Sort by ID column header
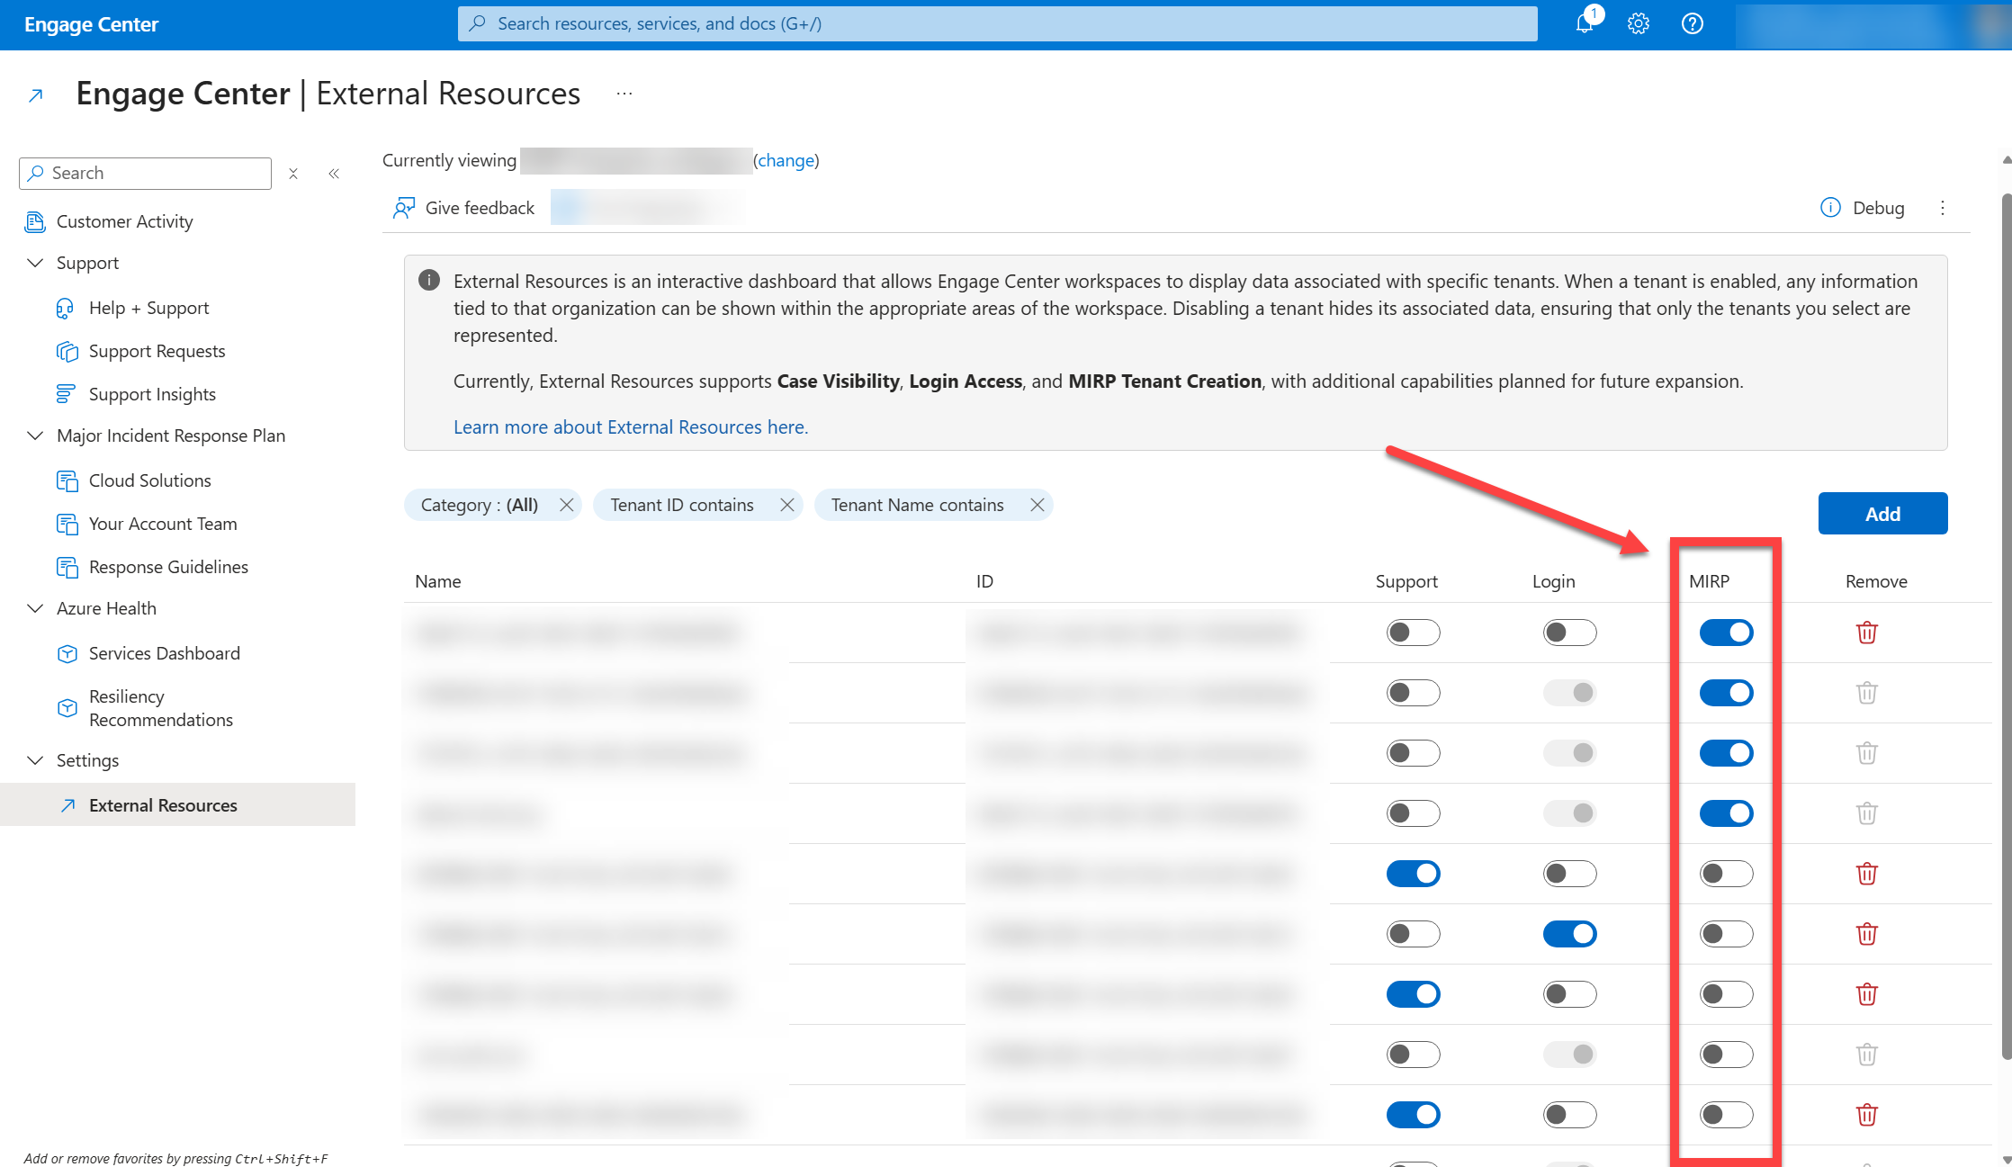The height and width of the screenshot is (1167, 2012). tap(984, 581)
